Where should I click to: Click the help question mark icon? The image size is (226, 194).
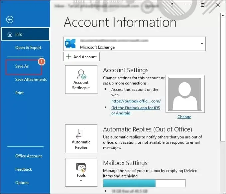[172, 5]
